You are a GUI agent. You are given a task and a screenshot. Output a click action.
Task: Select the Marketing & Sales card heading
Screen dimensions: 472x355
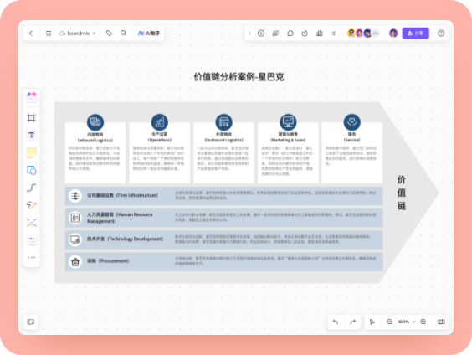point(288,137)
